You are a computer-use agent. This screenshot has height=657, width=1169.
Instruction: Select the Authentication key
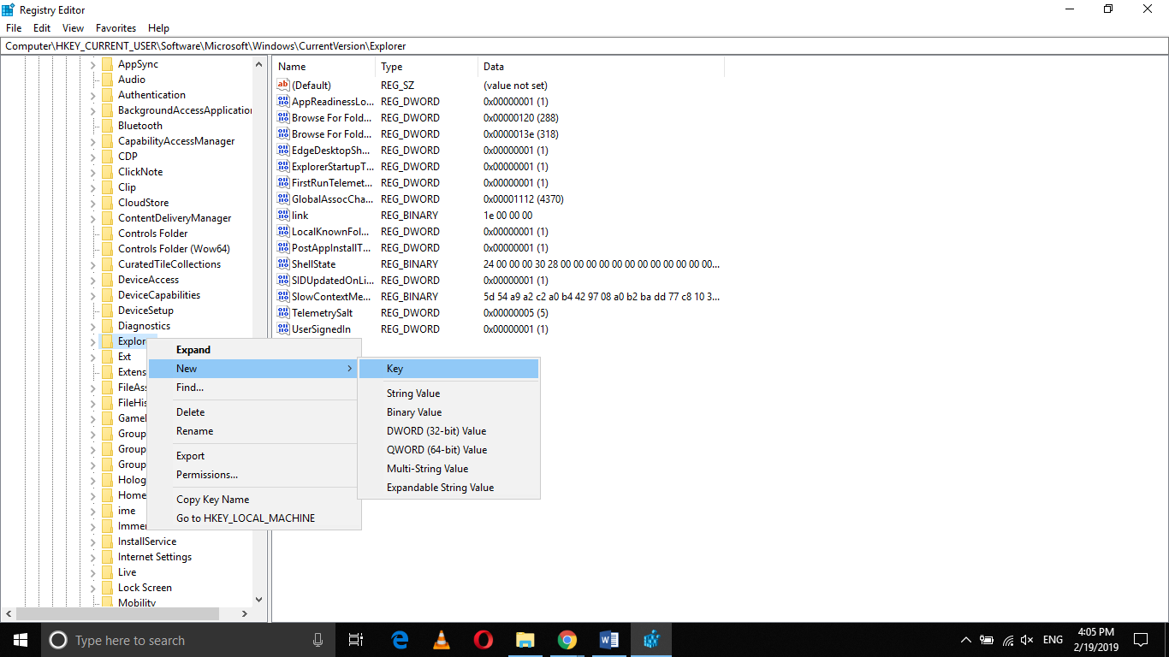[x=151, y=95]
